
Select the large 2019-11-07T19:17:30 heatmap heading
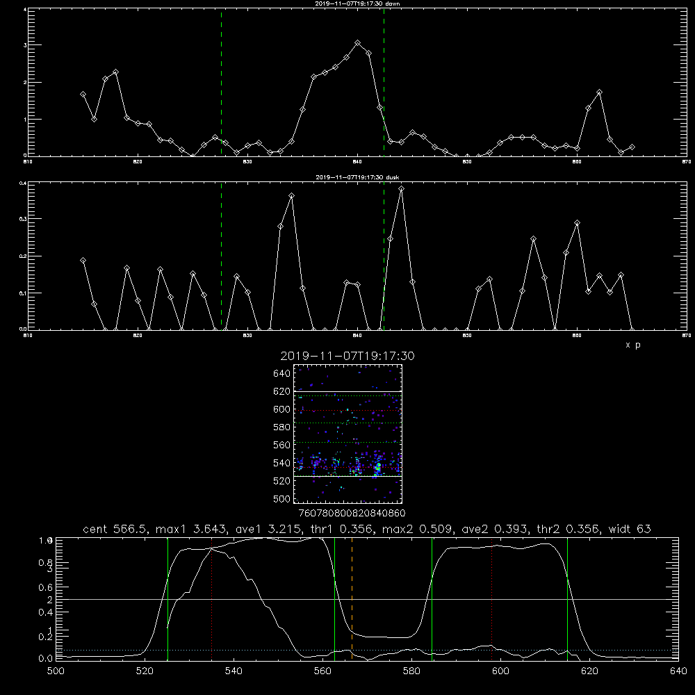click(347, 356)
